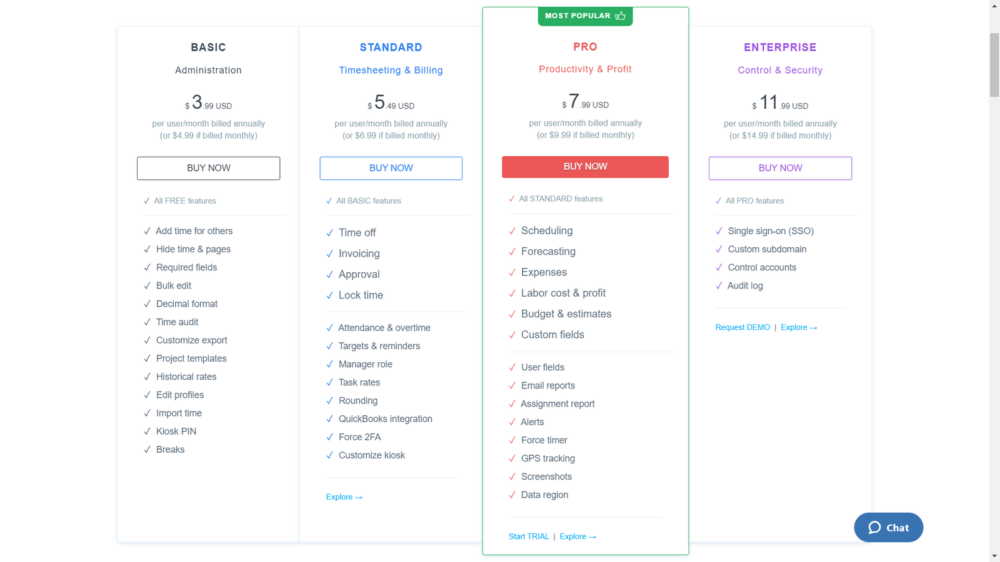The image size is (1000, 562).
Task: Click the checkmark beside Add time for others
Action: tap(147, 231)
